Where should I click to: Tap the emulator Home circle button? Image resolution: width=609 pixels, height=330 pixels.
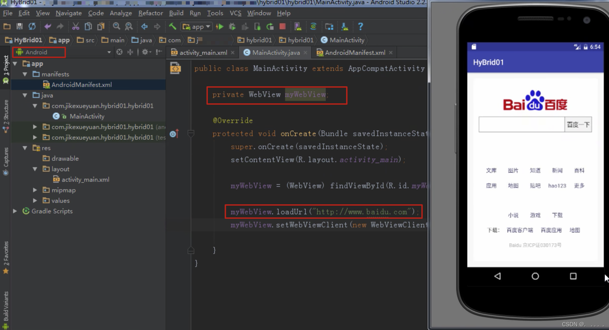535,276
